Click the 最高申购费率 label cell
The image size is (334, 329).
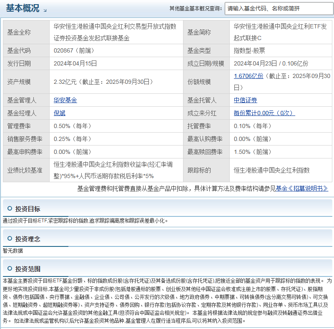click(x=26, y=152)
